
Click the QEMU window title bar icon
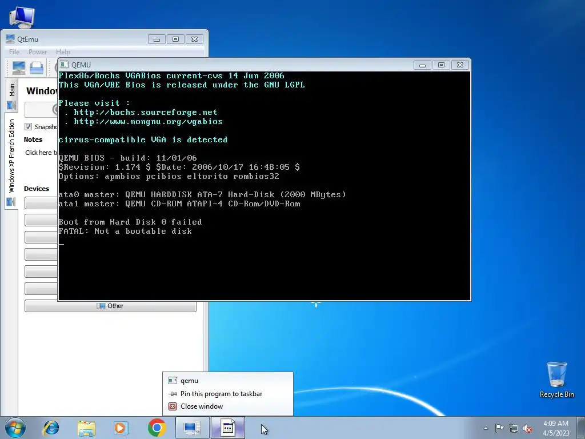(x=64, y=65)
